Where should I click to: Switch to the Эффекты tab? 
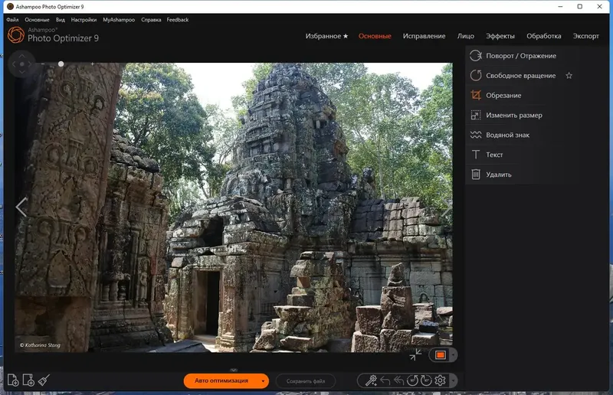[500, 36]
